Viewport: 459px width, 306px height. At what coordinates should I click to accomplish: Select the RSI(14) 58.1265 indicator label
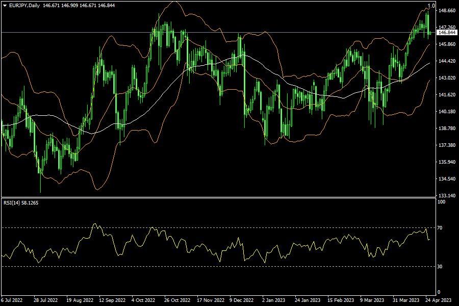click(21, 203)
